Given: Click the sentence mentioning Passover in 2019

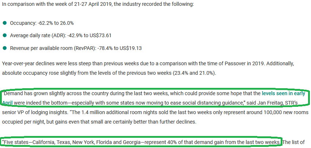Looking at the screenshot, I should [x=133, y=64].
